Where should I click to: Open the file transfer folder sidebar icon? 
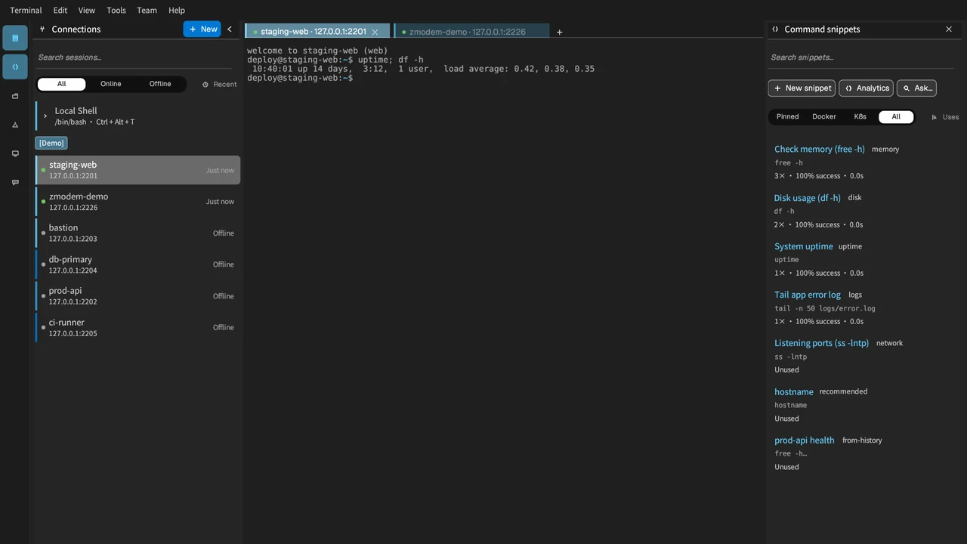(x=15, y=96)
